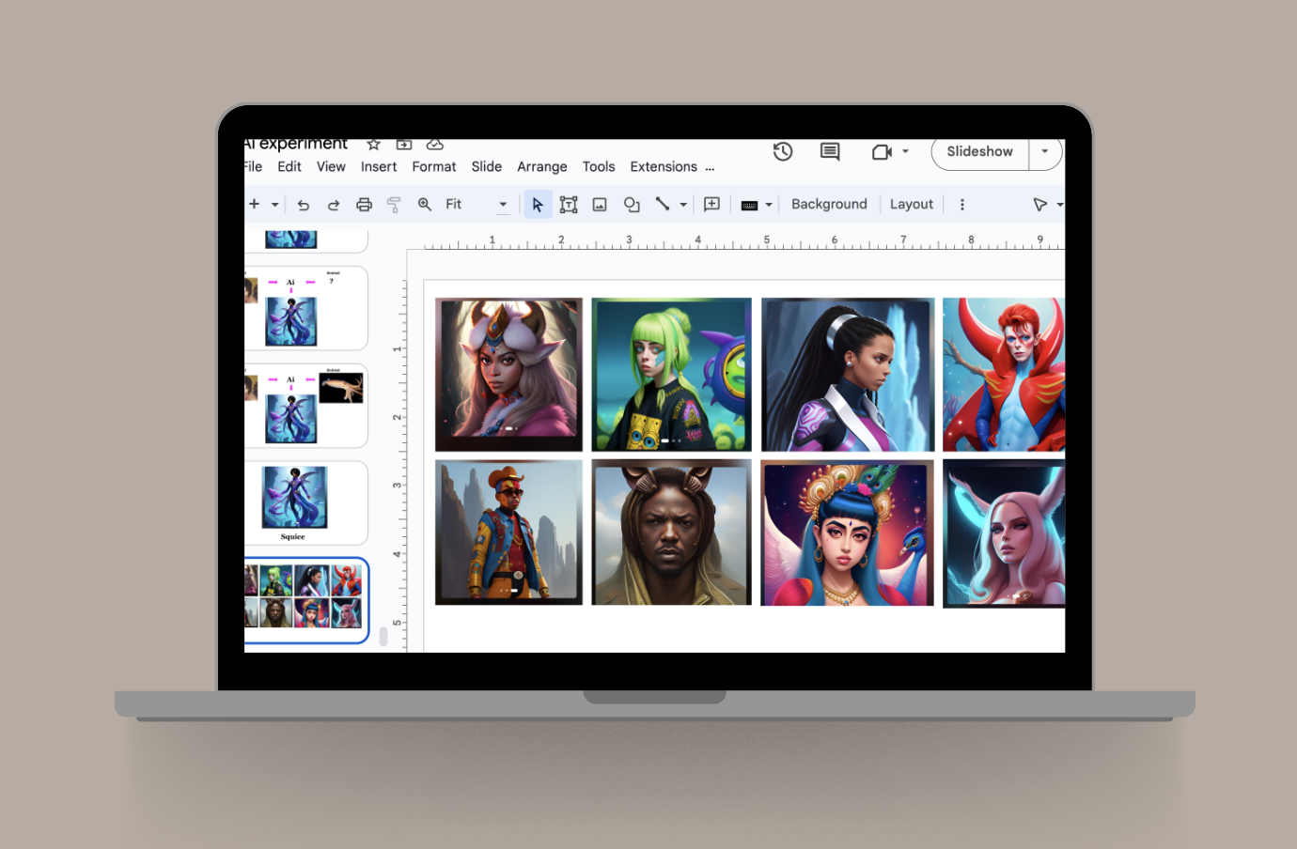Select the Line tool
The height and width of the screenshot is (849, 1297).
tap(663, 204)
